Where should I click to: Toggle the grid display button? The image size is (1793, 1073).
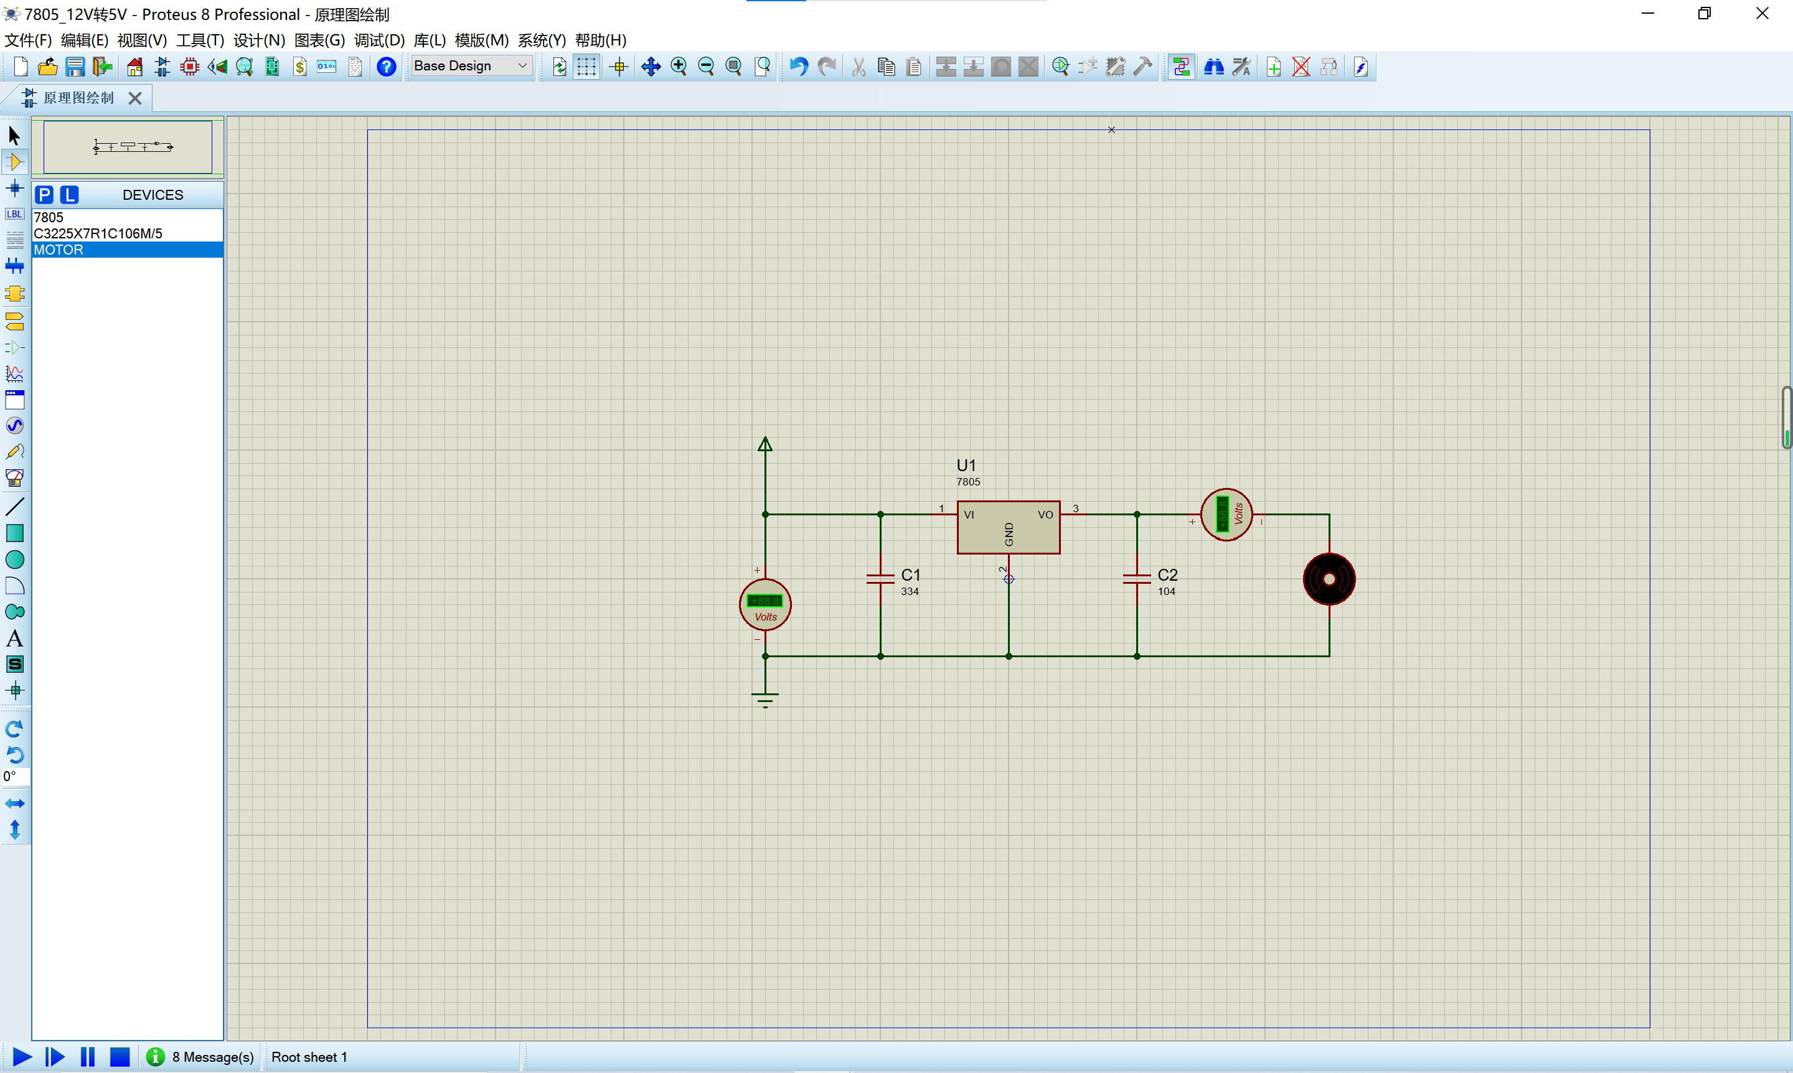(x=586, y=67)
